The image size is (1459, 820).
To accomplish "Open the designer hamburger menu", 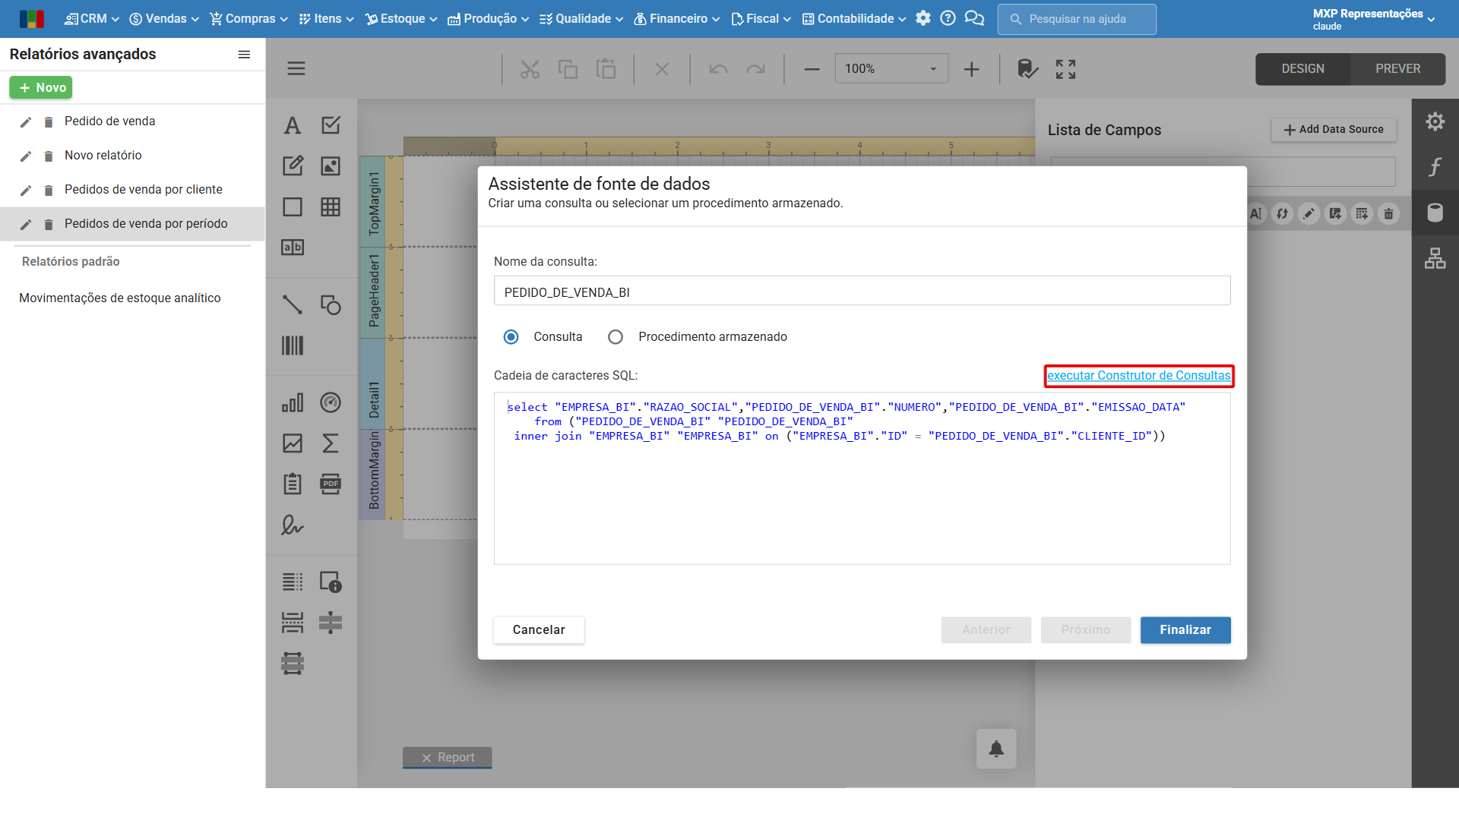I will click(x=296, y=69).
